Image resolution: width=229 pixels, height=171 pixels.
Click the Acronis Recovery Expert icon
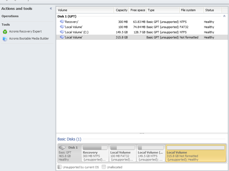pos(5,32)
